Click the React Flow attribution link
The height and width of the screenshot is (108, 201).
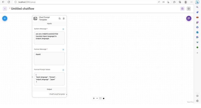coord(190,102)
